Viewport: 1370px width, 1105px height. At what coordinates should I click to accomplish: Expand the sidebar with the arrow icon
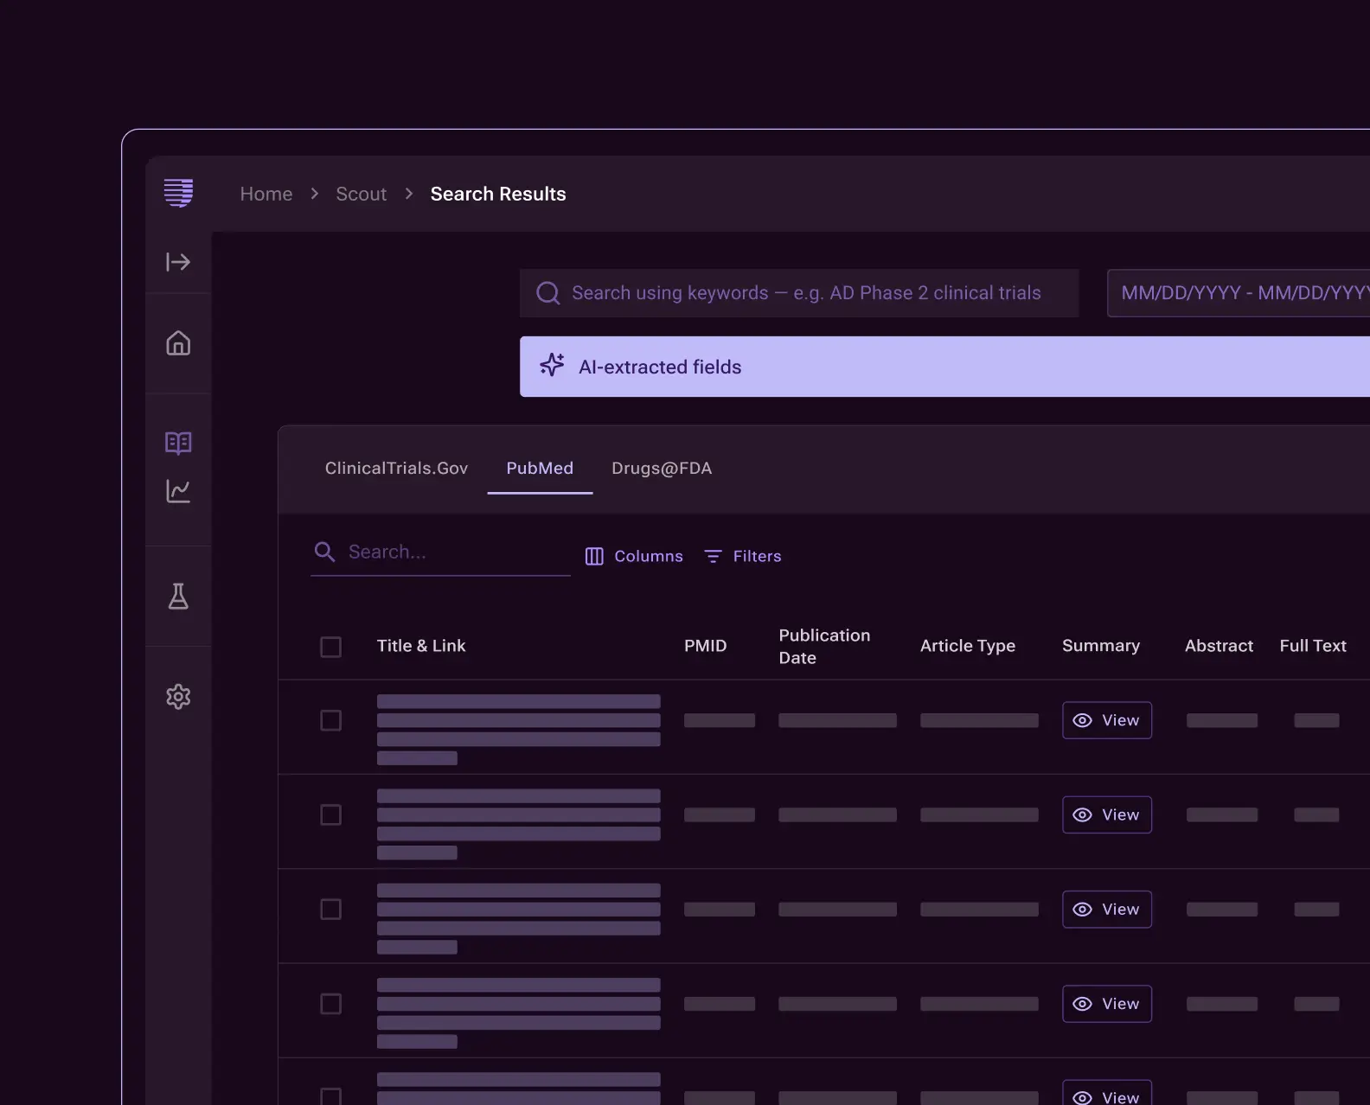(178, 262)
